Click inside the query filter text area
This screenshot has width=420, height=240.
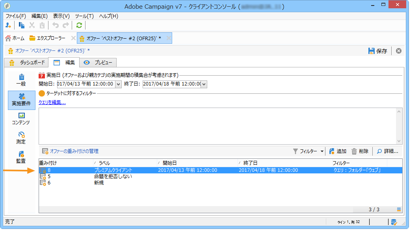click(x=217, y=126)
